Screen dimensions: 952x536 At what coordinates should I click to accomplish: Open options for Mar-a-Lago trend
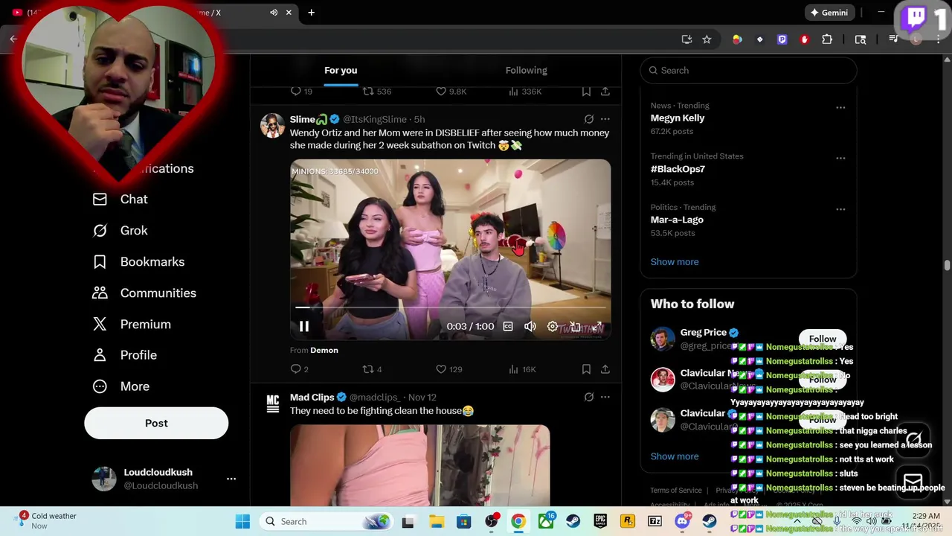[840, 209]
